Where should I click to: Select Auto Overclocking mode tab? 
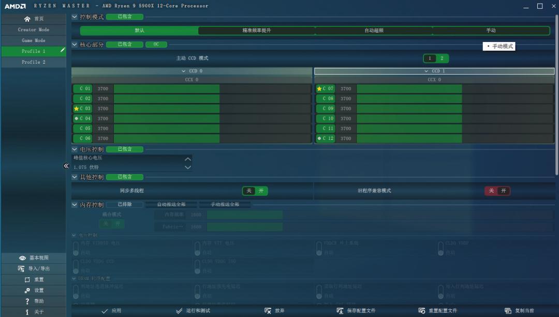click(374, 31)
